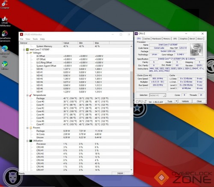Click the Validate button in CPU-Z
The height and width of the screenshot is (187, 214).
click(x=185, y=101)
